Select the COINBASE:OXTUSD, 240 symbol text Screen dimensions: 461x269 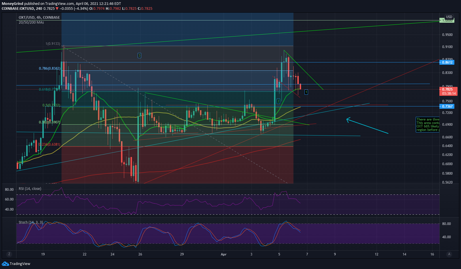[22, 8]
